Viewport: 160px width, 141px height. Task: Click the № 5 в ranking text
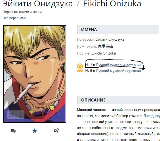[90, 71]
